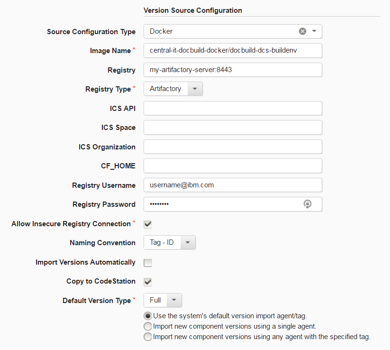Uncheck Copy to CodeStation

(147, 281)
